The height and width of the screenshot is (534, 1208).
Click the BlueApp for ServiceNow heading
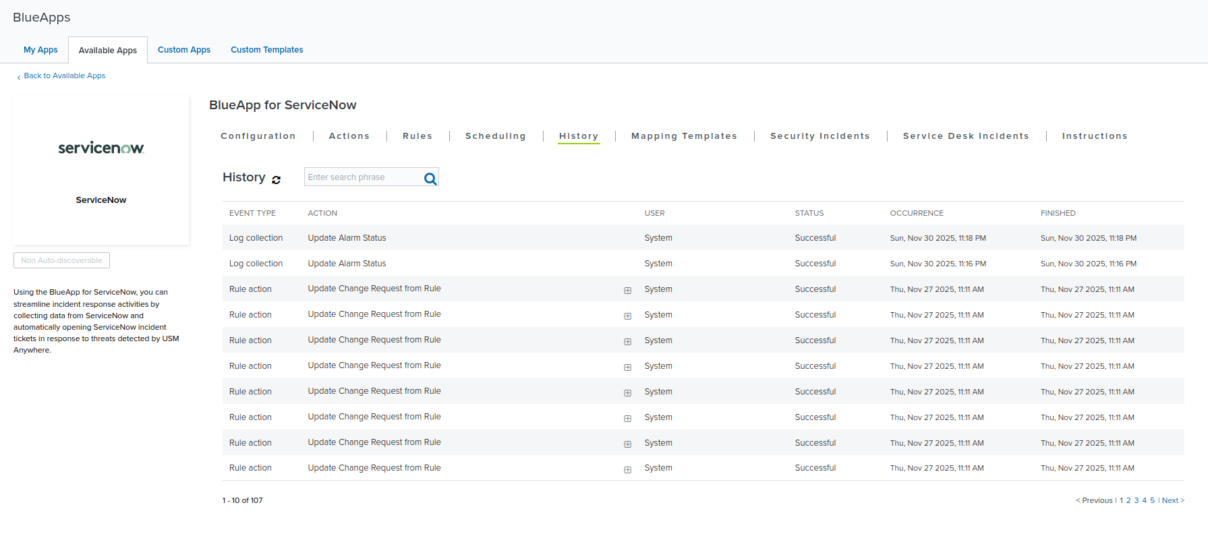click(x=283, y=105)
